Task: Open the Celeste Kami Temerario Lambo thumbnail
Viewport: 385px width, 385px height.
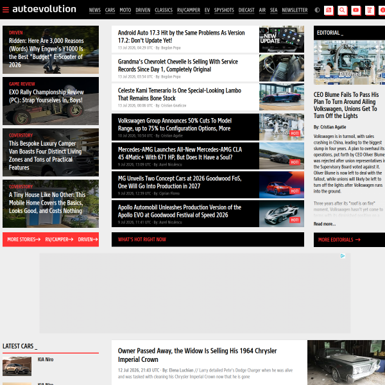Action: (x=282, y=97)
